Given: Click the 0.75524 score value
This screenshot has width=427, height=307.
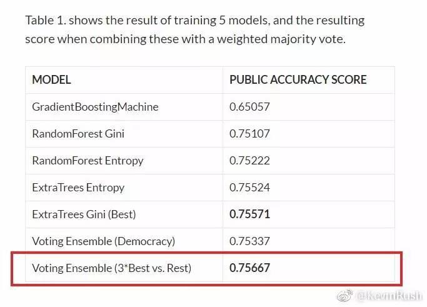Looking at the screenshot, I should pyautogui.click(x=249, y=188).
